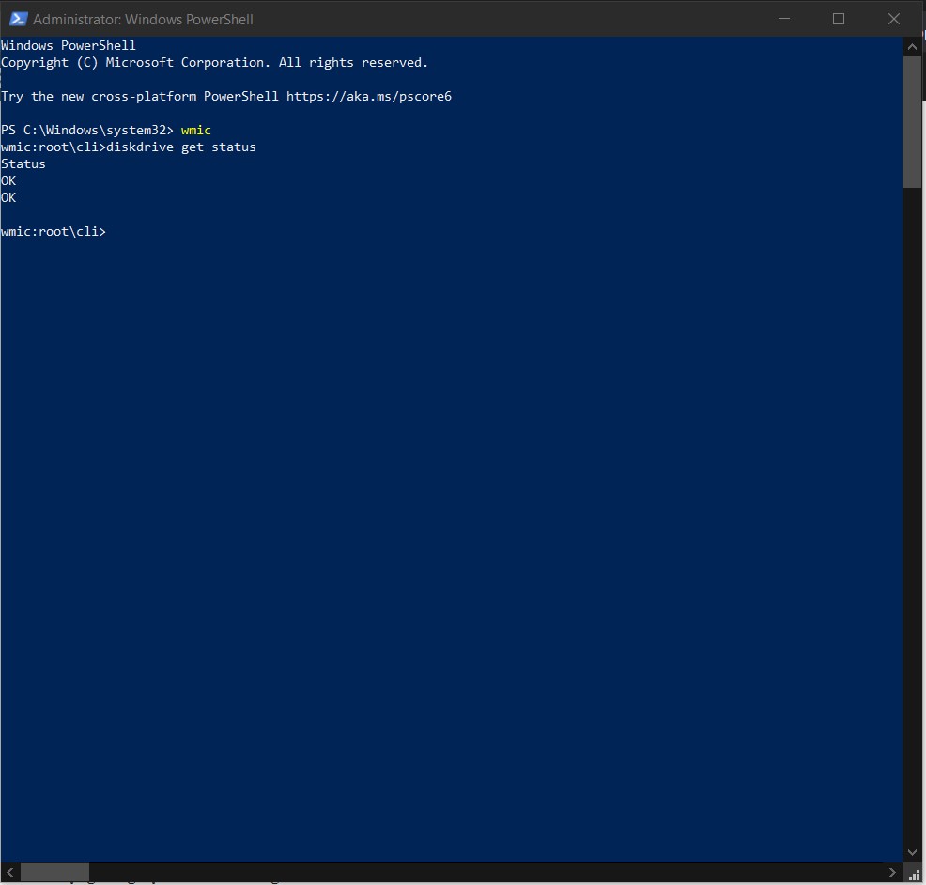Click the window resize grip corner
Image resolution: width=926 pixels, height=885 pixels.
point(914,873)
